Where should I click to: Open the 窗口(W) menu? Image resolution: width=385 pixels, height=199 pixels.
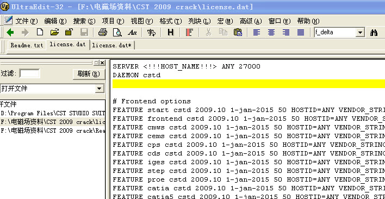(x=280, y=21)
